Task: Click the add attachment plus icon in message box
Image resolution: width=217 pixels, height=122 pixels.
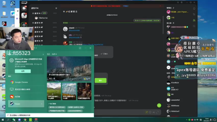Action: 150,112
